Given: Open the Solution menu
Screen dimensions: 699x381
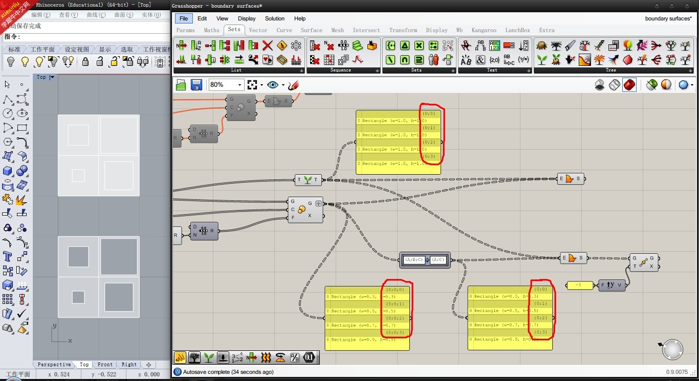Looking at the screenshot, I should (275, 18).
